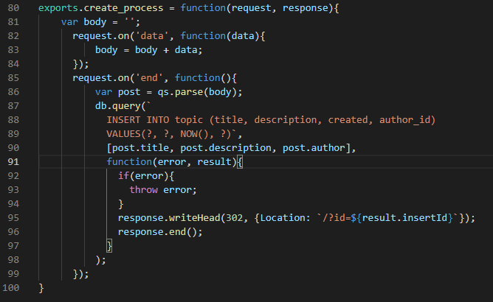Click 'exports' at the start of line 80

58,8
